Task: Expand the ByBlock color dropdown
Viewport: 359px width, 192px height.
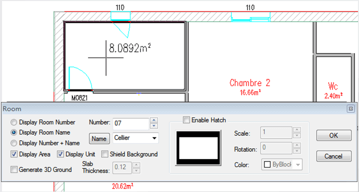Action: pos(298,164)
